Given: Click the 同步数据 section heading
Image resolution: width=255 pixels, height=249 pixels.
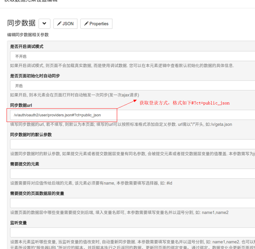Looking at the screenshot, I should pyautogui.click(x=21, y=23).
